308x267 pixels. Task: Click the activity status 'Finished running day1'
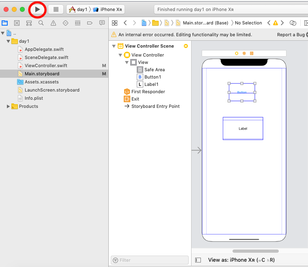click(196, 9)
